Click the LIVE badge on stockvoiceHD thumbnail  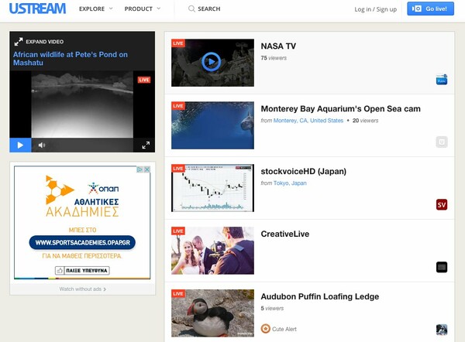click(178, 169)
